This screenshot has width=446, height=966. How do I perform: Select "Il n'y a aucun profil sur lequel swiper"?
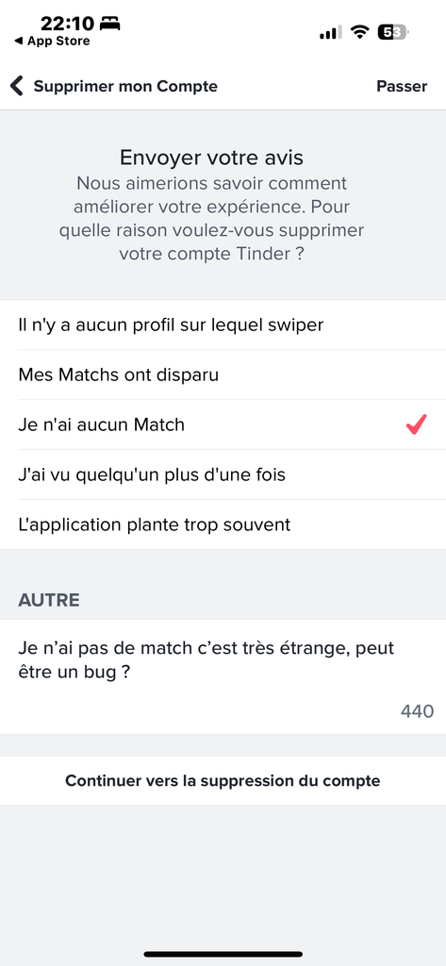[x=223, y=325]
